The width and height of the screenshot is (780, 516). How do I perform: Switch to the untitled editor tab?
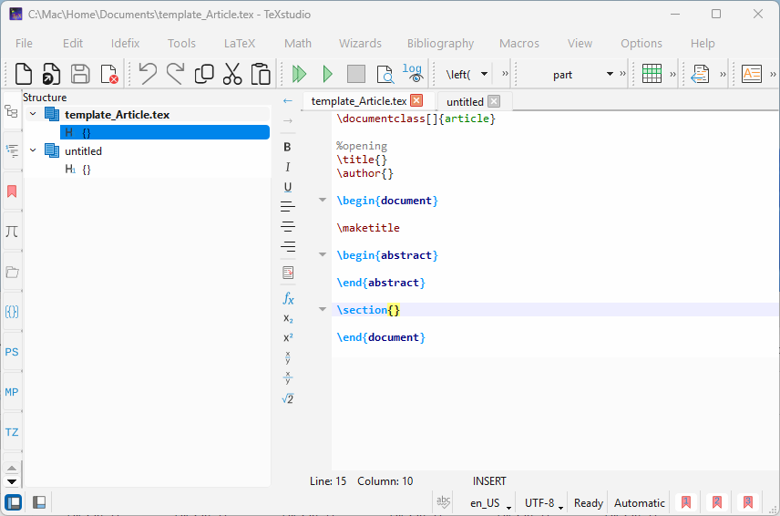point(465,102)
